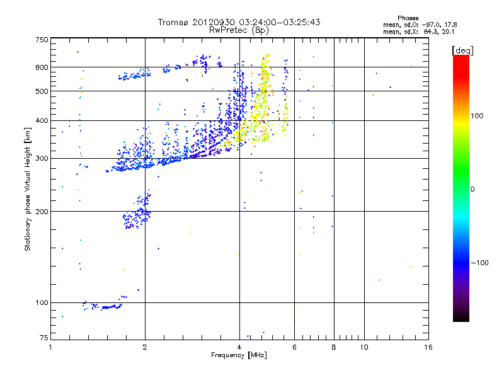Click the x-axis '1' tick label
The height and width of the screenshot is (378, 504).
(x=50, y=347)
